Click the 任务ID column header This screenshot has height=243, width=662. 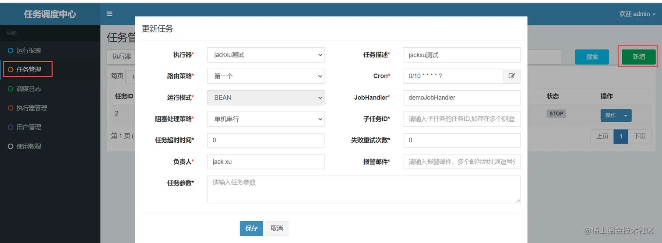(x=124, y=96)
